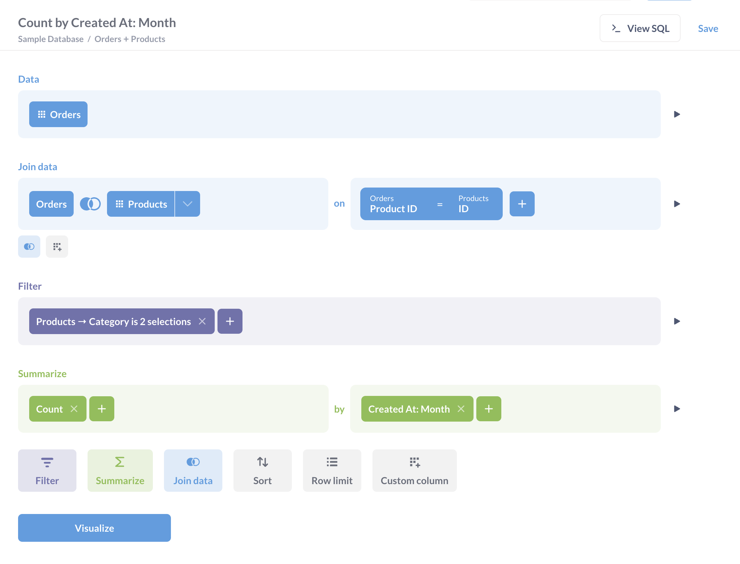Toggle the join type selector at bottom left
This screenshot has width=740, height=564.
point(30,246)
